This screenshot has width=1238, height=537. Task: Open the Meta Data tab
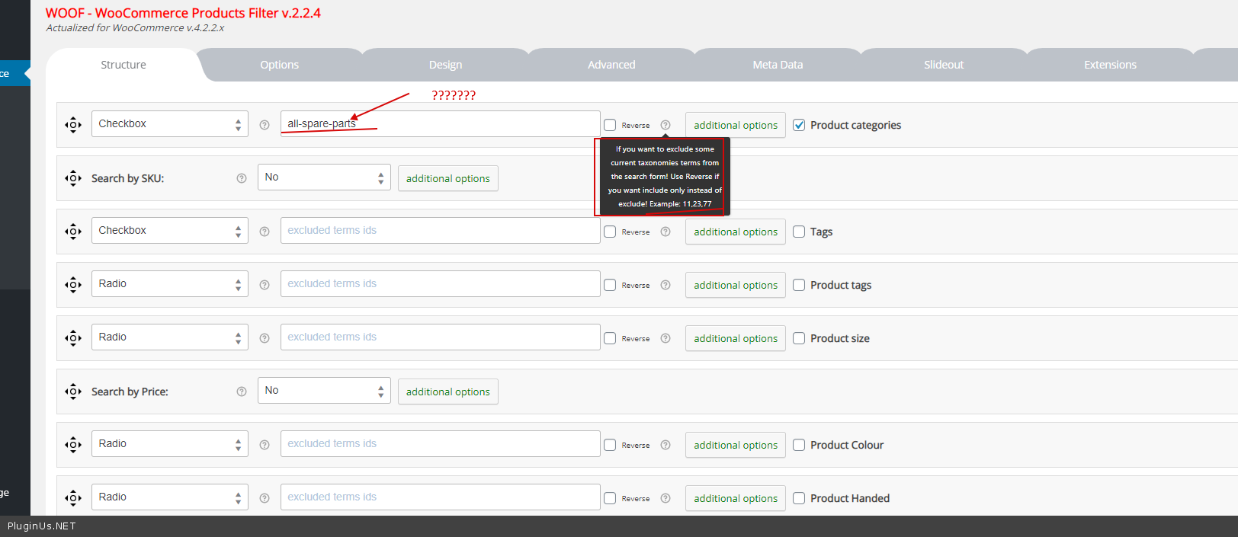(778, 65)
